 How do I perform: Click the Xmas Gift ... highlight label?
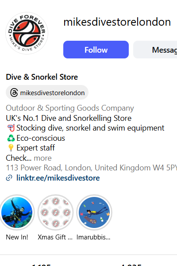pos(55,237)
